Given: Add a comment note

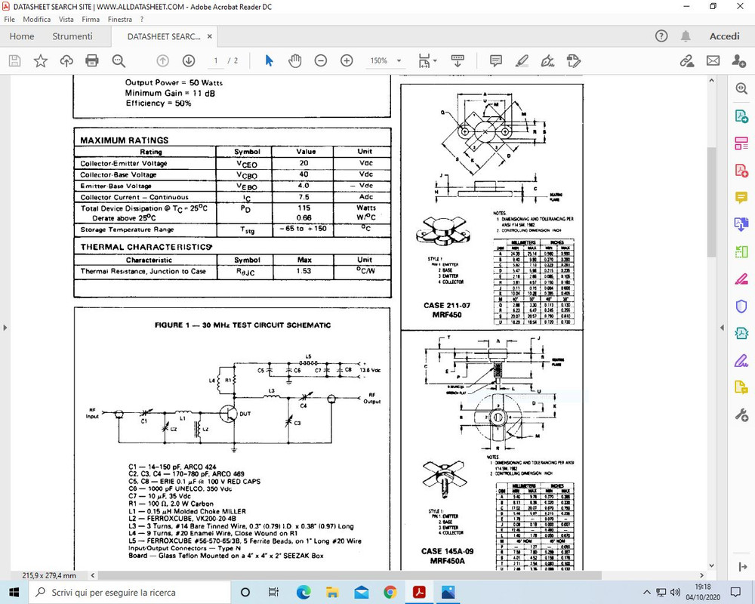Looking at the screenshot, I should [495, 60].
